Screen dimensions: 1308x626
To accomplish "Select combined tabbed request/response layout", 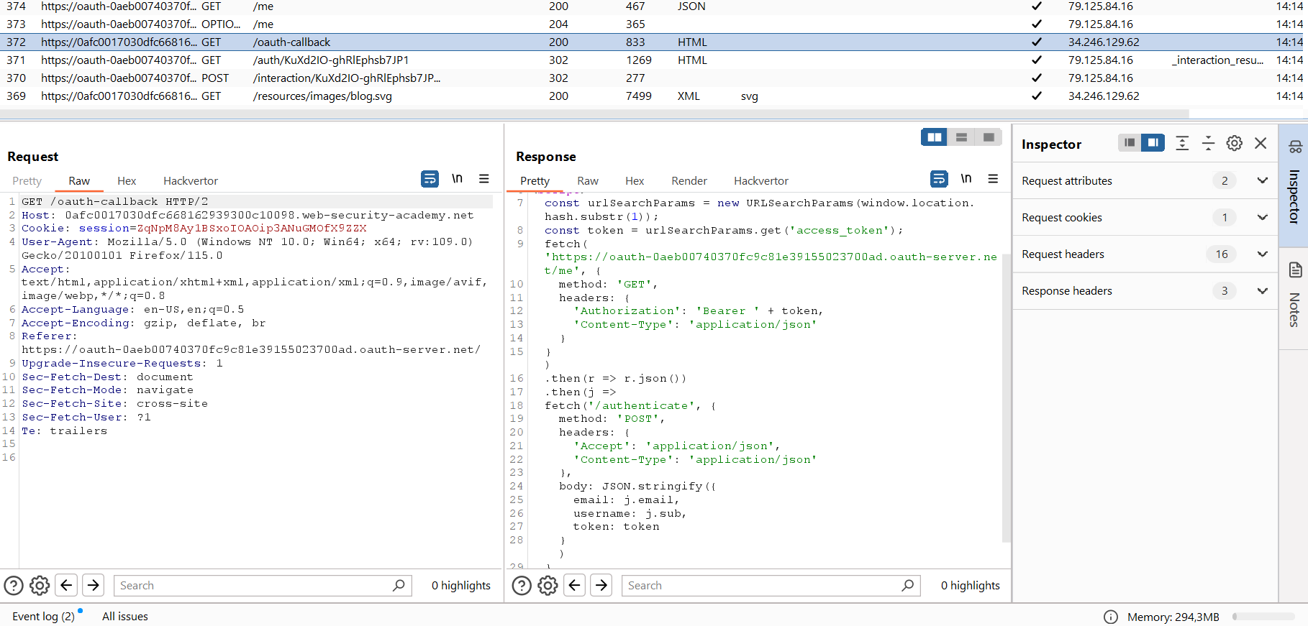I will [989, 137].
